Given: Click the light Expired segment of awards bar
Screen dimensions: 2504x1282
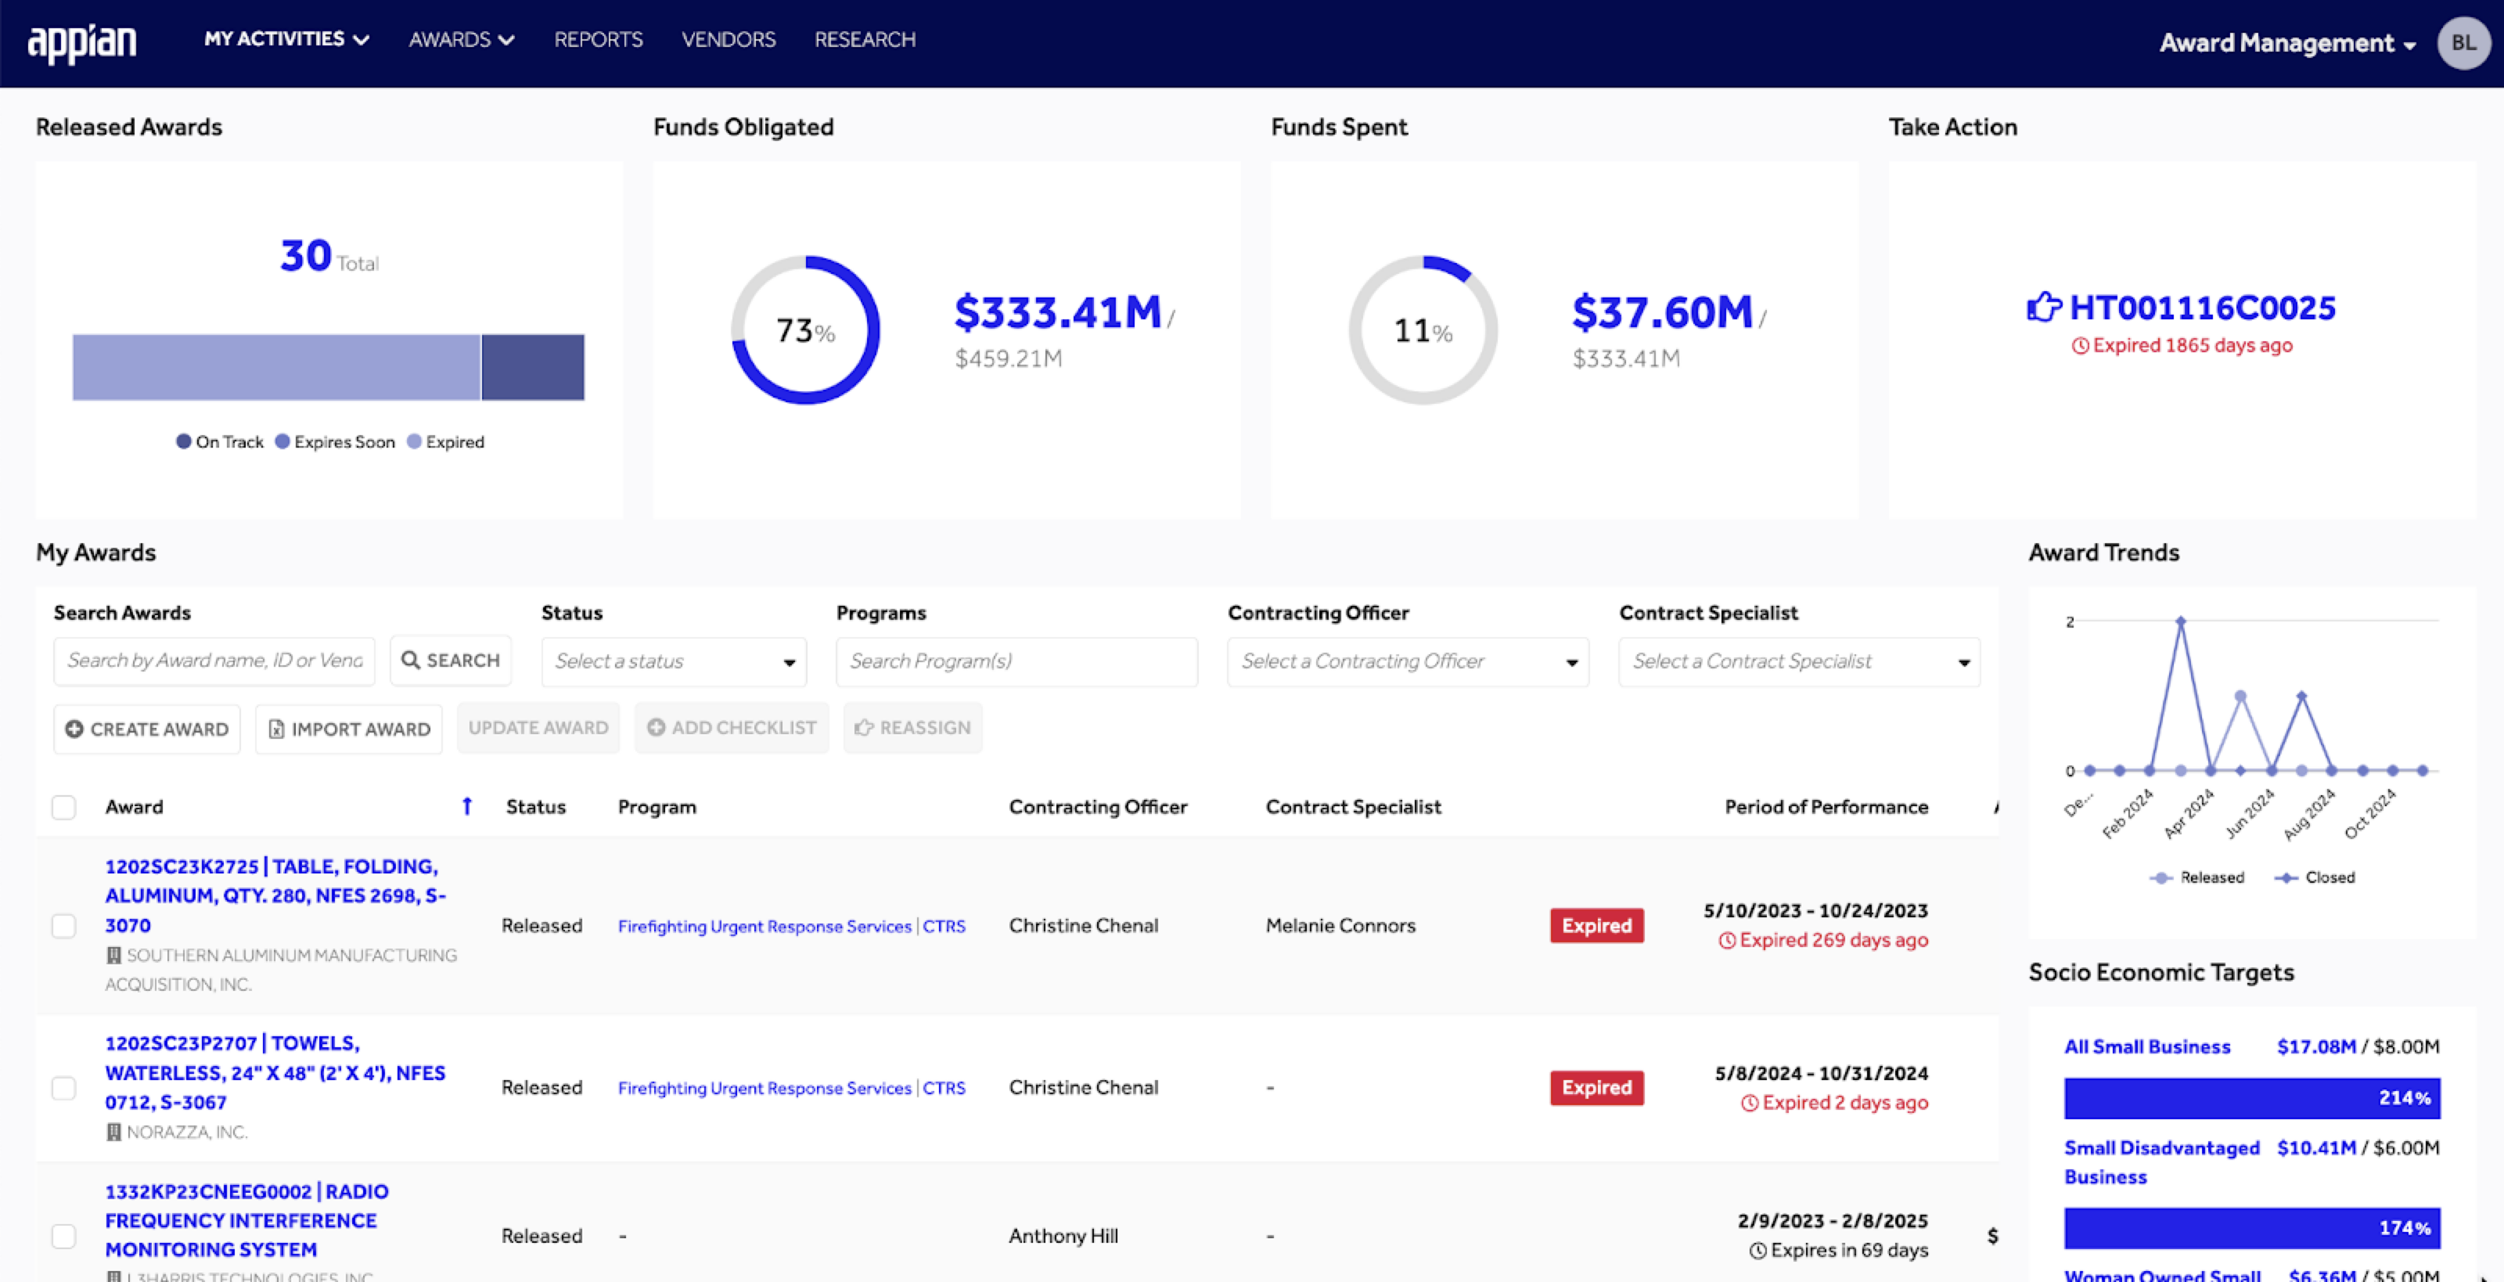Looking at the screenshot, I should pyautogui.click(x=276, y=367).
